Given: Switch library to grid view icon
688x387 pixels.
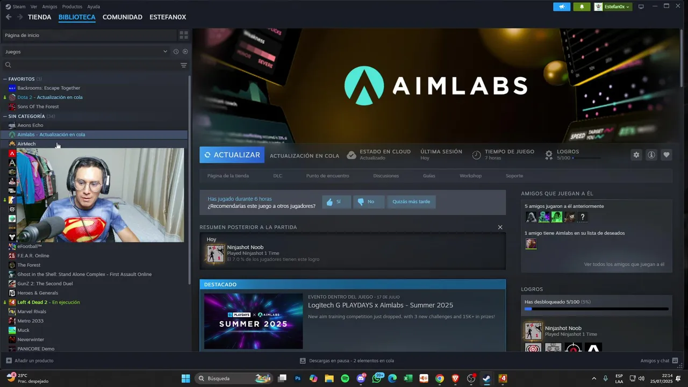Looking at the screenshot, I should pyautogui.click(x=184, y=35).
